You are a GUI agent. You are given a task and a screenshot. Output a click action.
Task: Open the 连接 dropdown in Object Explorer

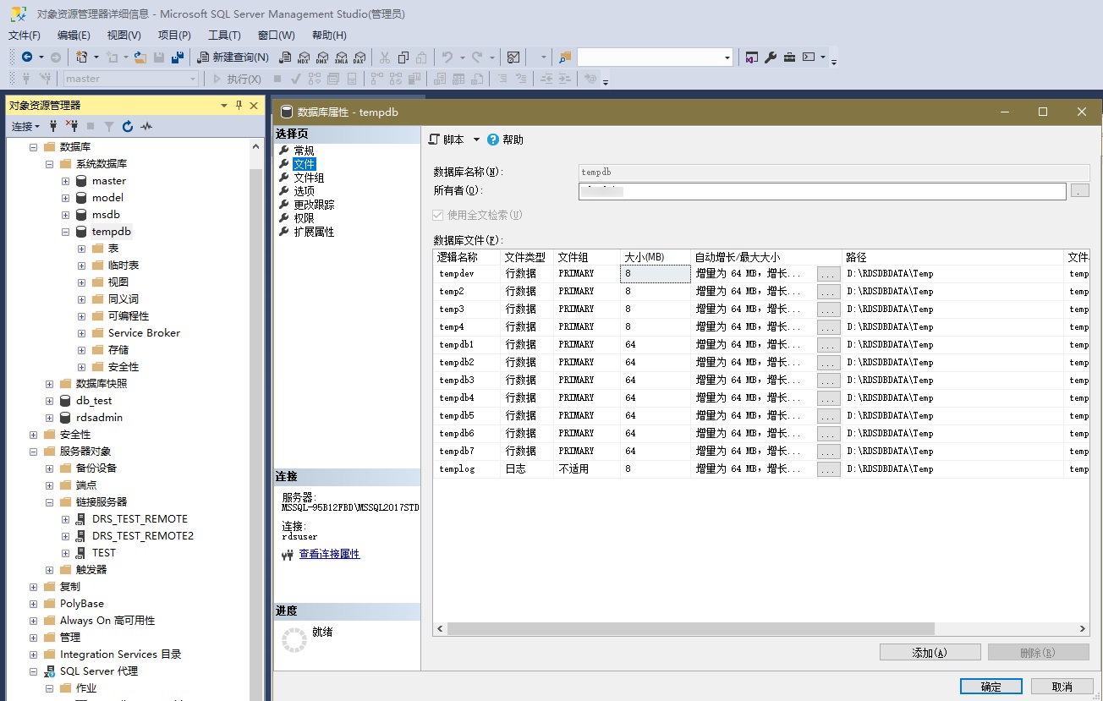point(25,126)
